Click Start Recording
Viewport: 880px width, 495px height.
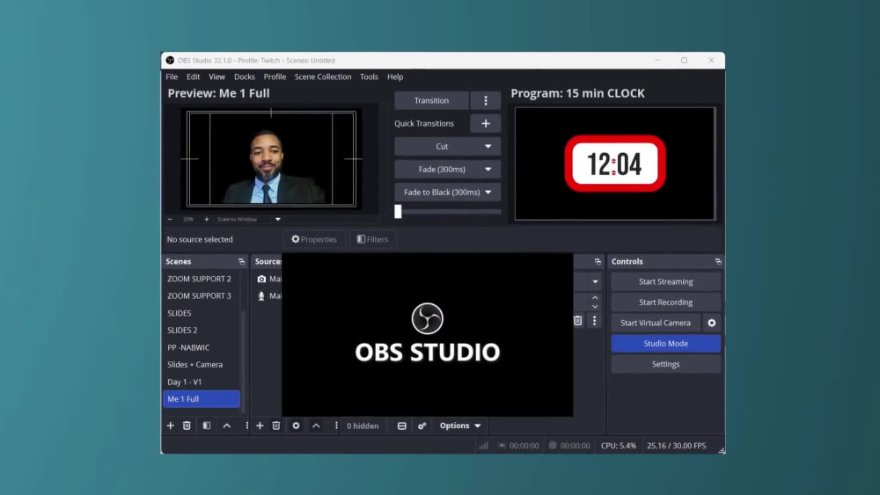pyautogui.click(x=665, y=302)
